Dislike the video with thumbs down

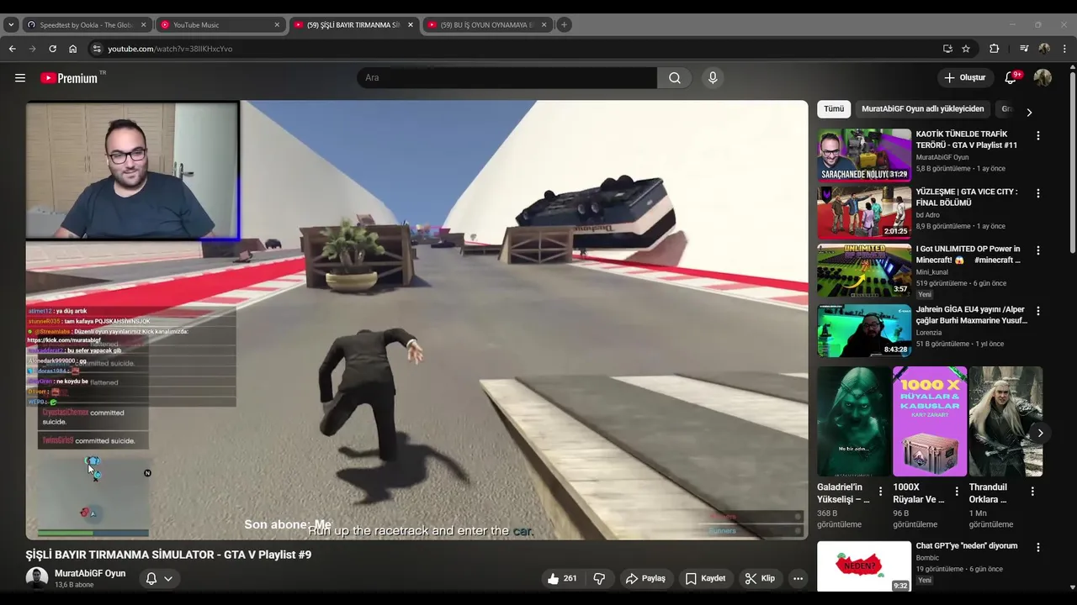point(600,578)
